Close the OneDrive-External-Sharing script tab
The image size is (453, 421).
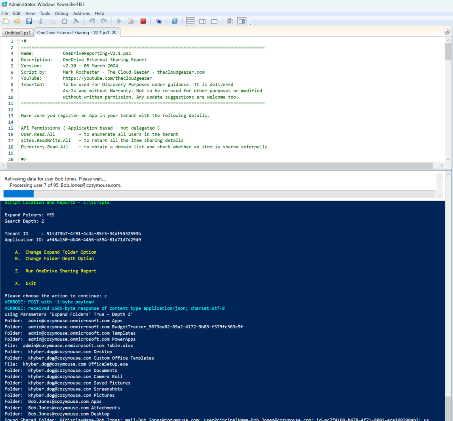coord(114,32)
